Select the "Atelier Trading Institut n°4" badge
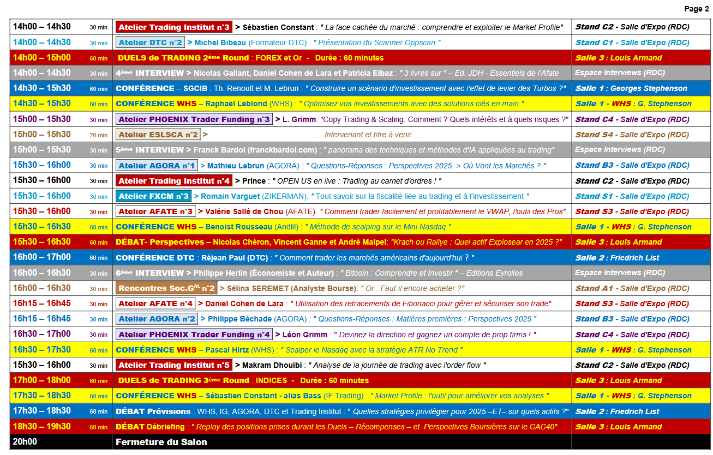 [174, 181]
